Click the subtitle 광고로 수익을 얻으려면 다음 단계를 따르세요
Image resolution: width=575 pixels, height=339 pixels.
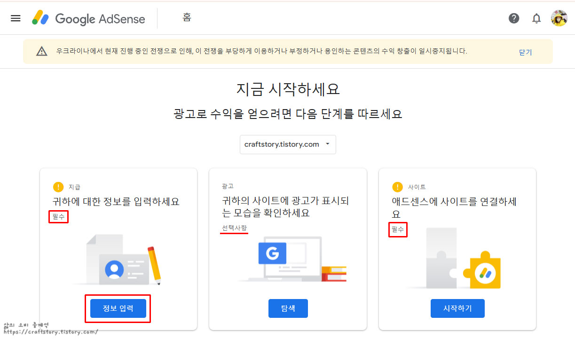(x=288, y=114)
